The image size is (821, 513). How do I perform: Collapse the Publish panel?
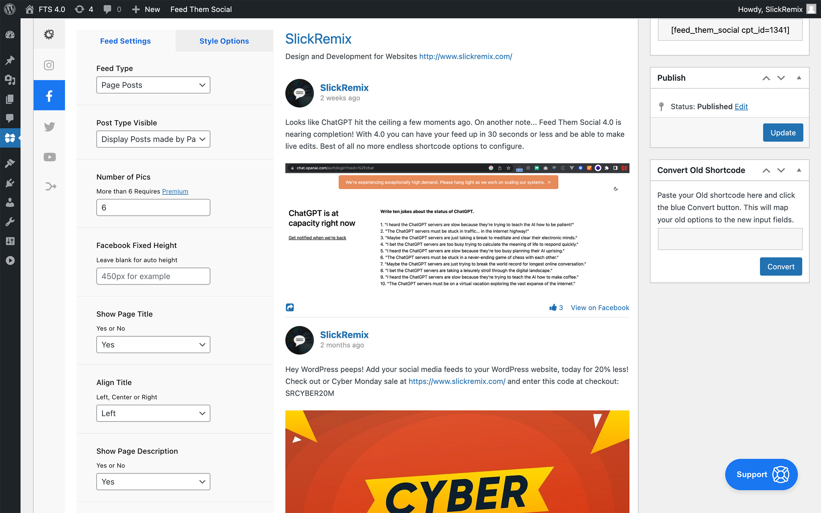pos(799,78)
